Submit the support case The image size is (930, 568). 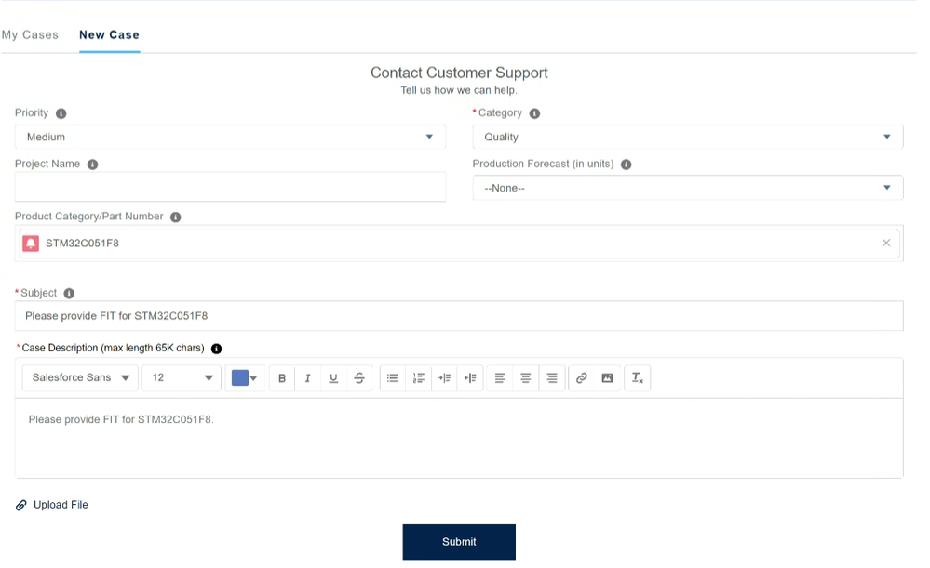(x=459, y=542)
